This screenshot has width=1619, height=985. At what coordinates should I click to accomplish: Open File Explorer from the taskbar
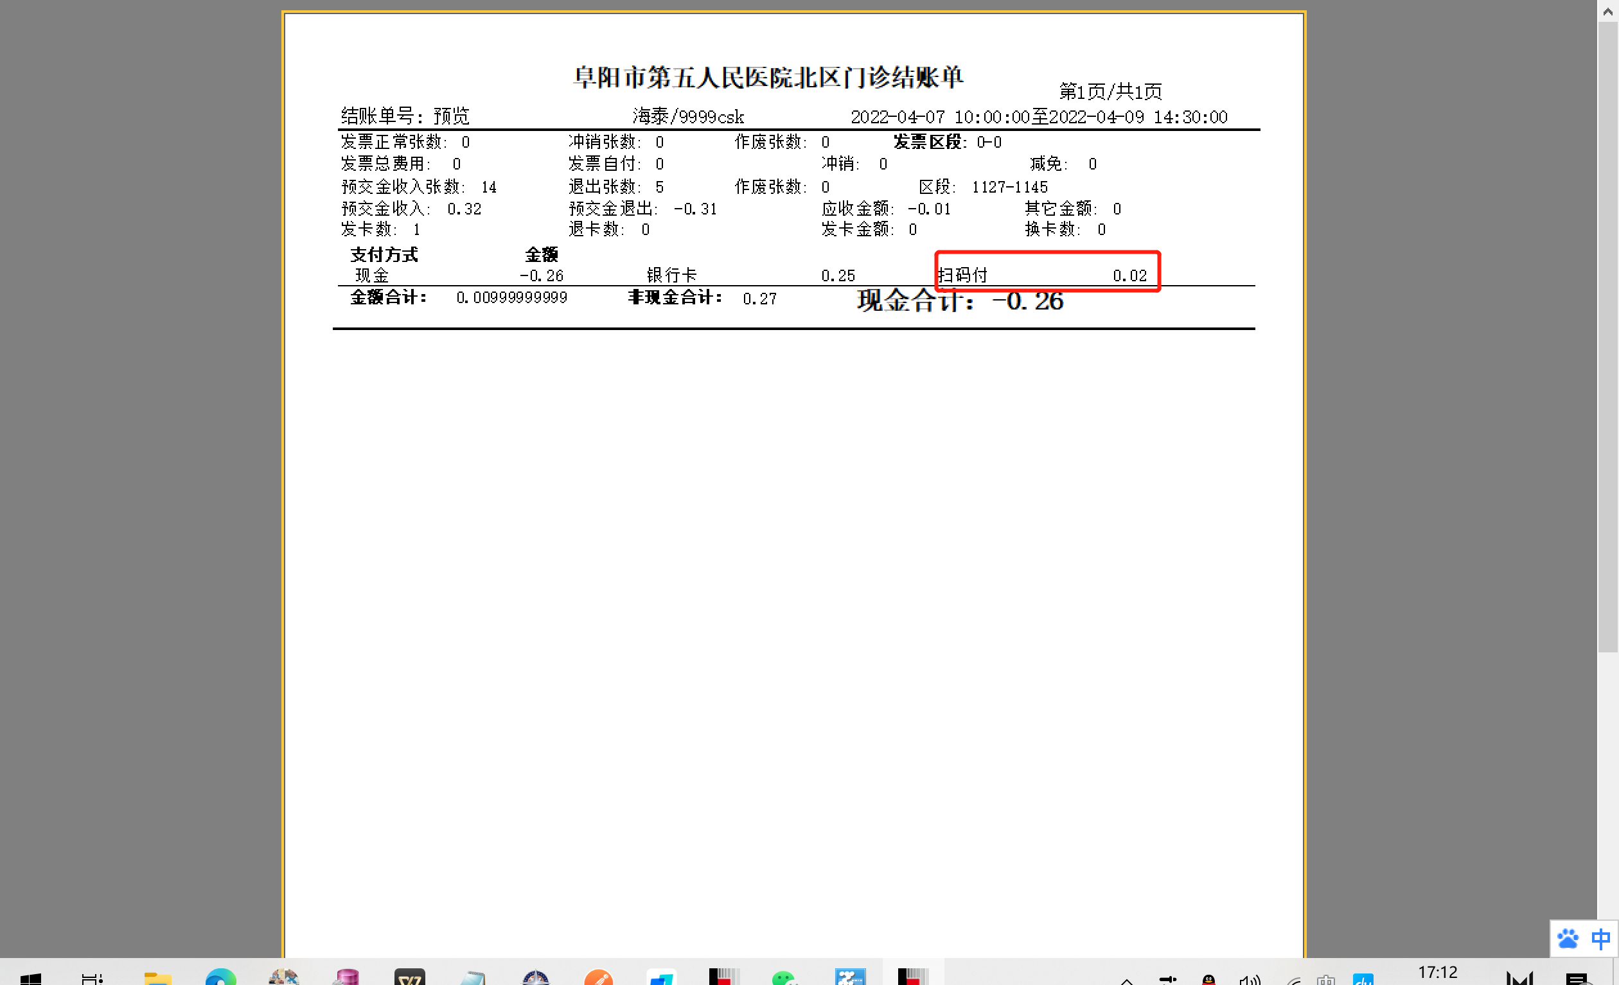[157, 979]
